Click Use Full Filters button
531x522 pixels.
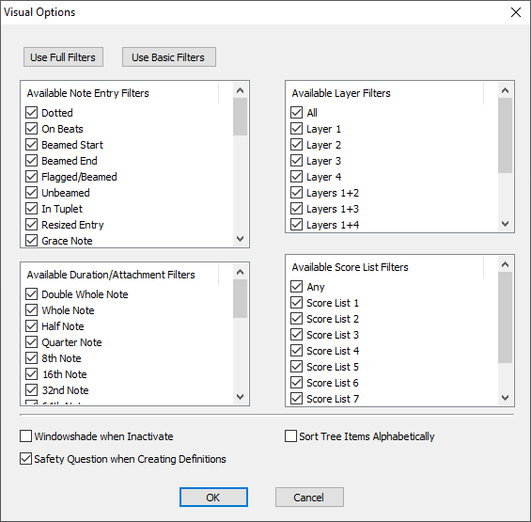[x=63, y=57]
